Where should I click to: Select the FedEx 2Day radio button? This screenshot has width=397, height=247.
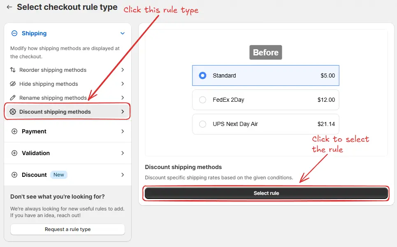tap(202, 100)
